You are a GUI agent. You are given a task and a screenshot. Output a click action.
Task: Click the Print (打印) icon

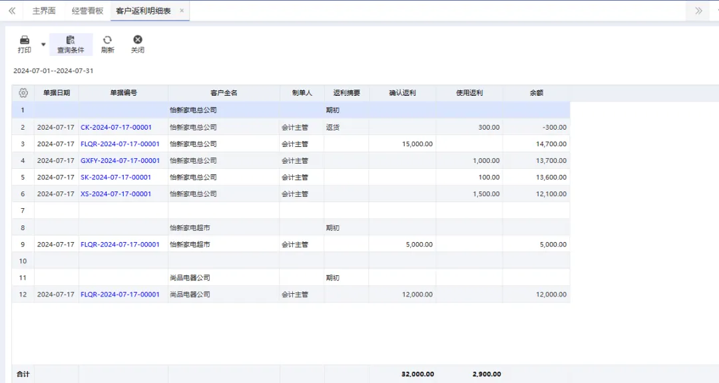click(25, 41)
